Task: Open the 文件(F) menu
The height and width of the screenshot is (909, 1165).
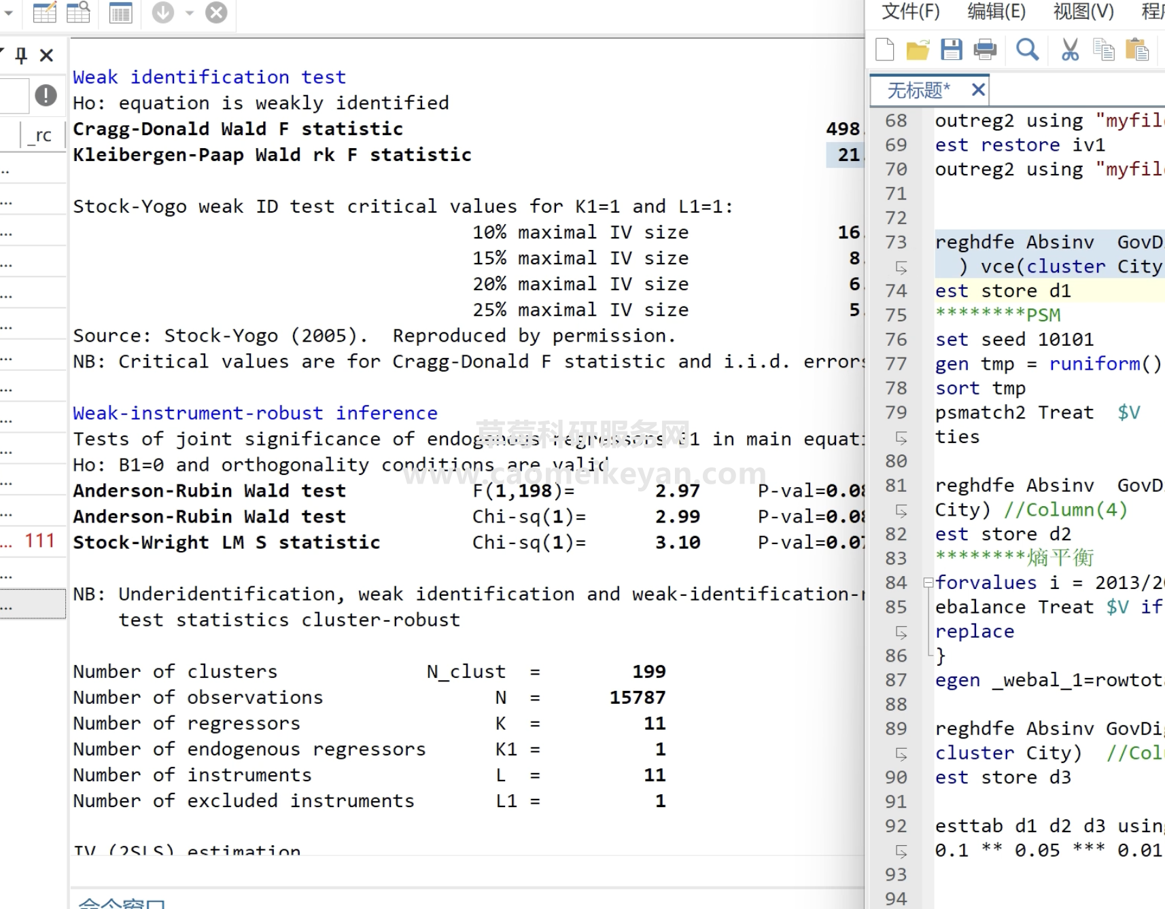Action: 910,12
